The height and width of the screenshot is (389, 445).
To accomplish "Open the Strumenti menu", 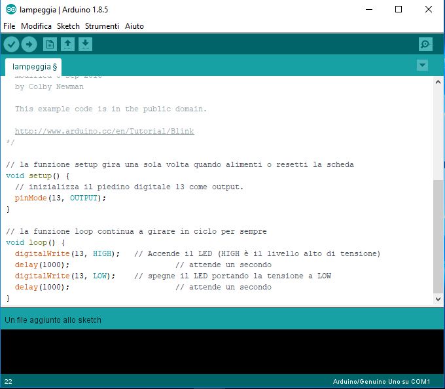I will pos(102,26).
